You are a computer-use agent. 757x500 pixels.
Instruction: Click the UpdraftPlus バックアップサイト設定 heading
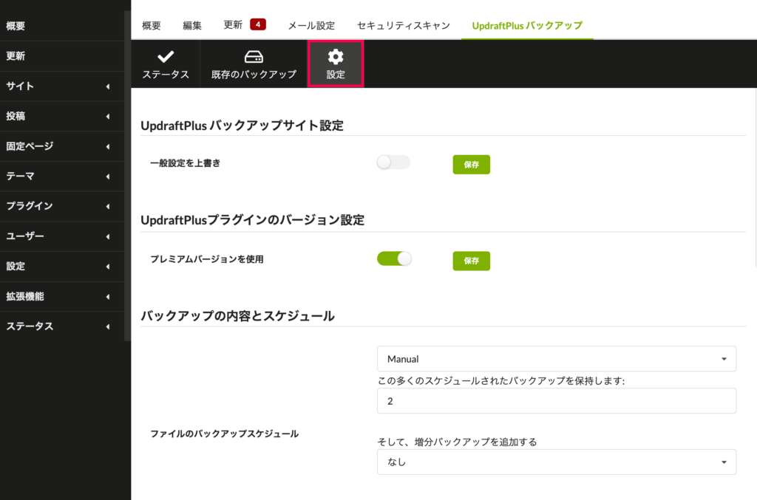click(x=242, y=126)
